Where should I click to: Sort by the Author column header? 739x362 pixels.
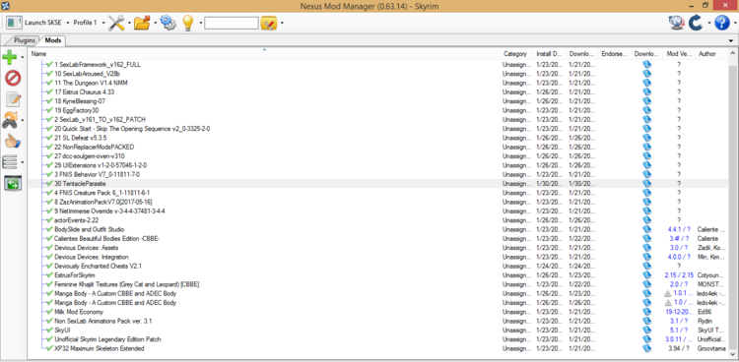coord(711,54)
